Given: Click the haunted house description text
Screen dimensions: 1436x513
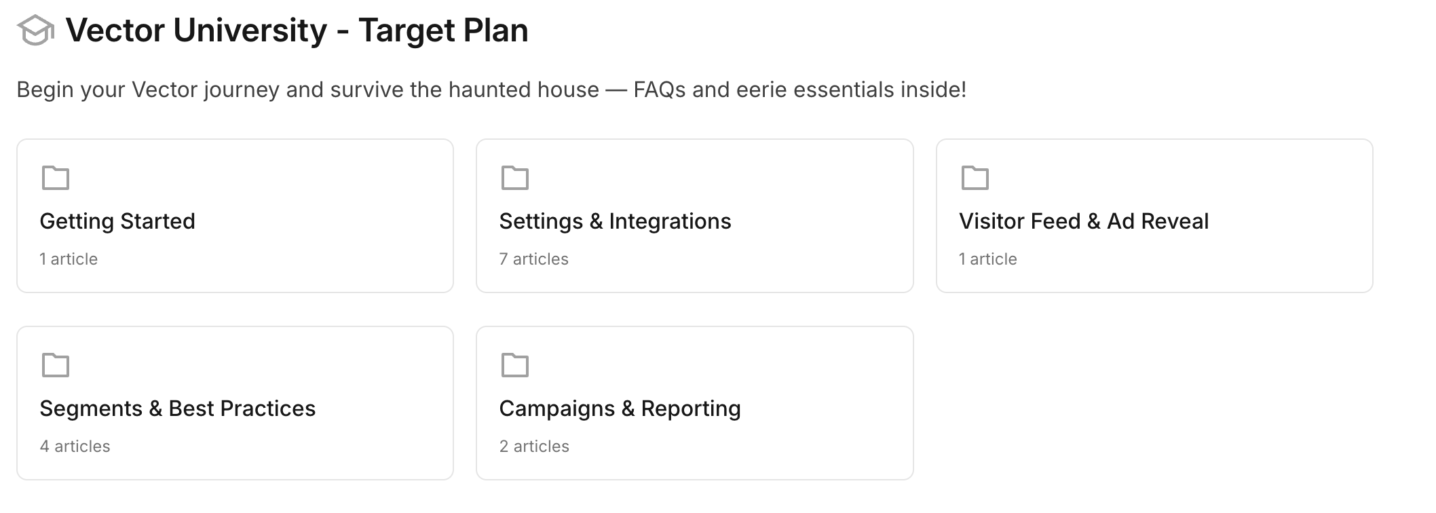Looking at the screenshot, I should (x=491, y=90).
